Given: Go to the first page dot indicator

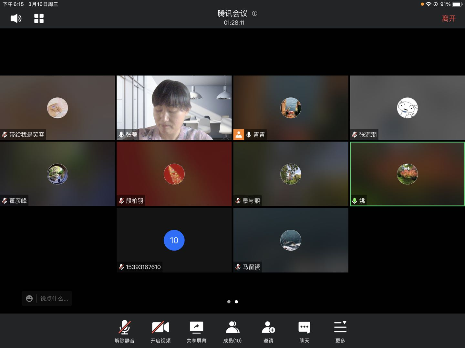Looking at the screenshot, I should tap(229, 302).
